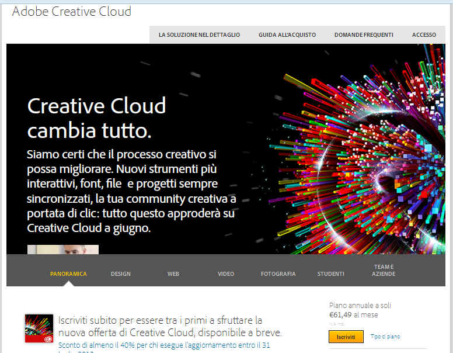Click the yellow Iscriviti button
The image size is (453, 353).
346,337
